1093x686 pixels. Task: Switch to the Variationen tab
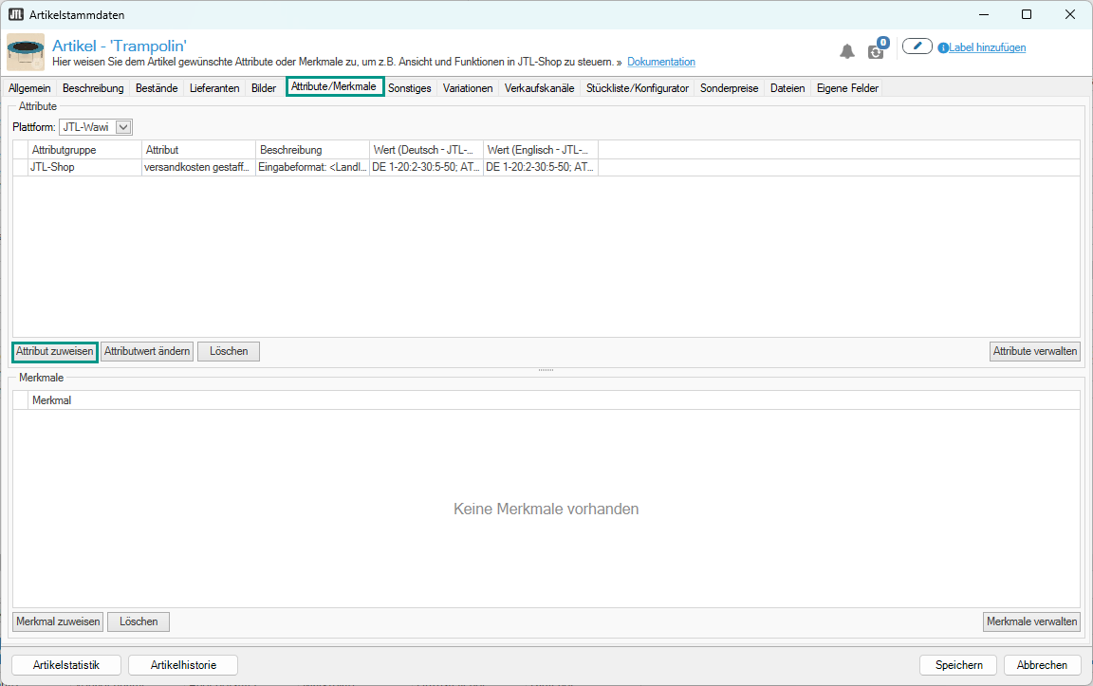[x=468, y=88]
